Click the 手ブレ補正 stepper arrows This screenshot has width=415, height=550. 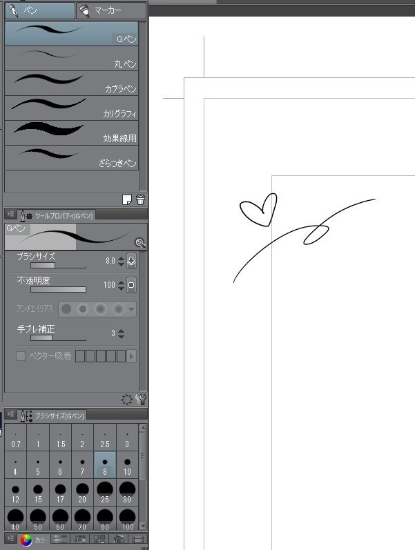122,333
